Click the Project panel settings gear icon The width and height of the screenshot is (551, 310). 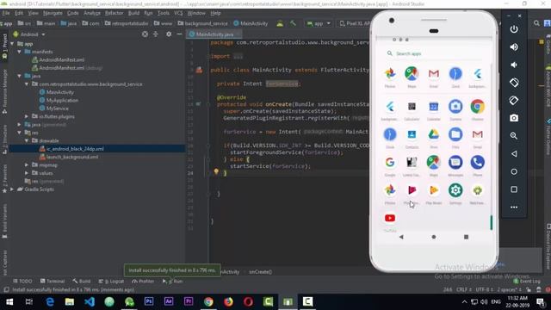coord(169,34)
